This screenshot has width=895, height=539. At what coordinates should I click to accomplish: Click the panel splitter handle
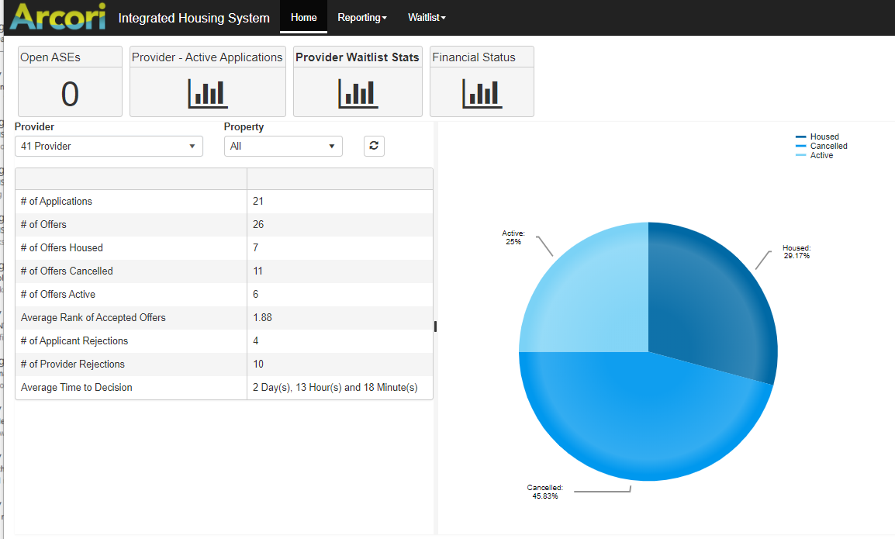pyautogui.click(x=436, y=327)
